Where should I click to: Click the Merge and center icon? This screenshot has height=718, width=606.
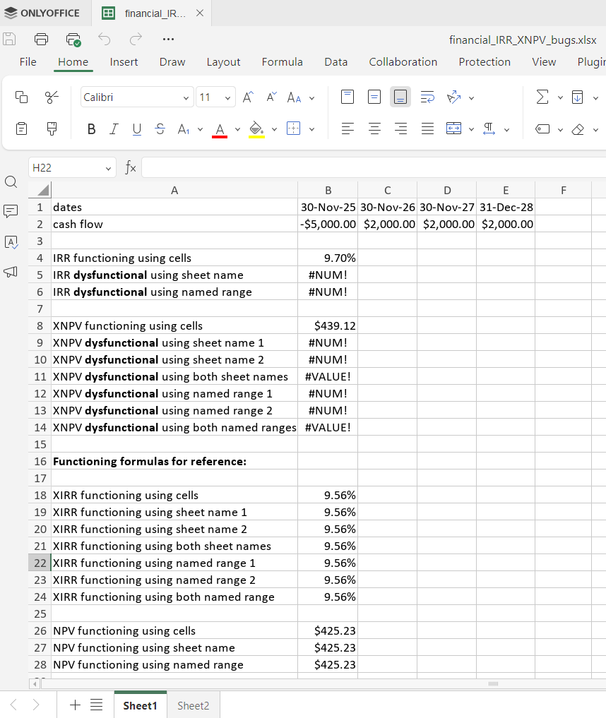[x=454, y=129]
